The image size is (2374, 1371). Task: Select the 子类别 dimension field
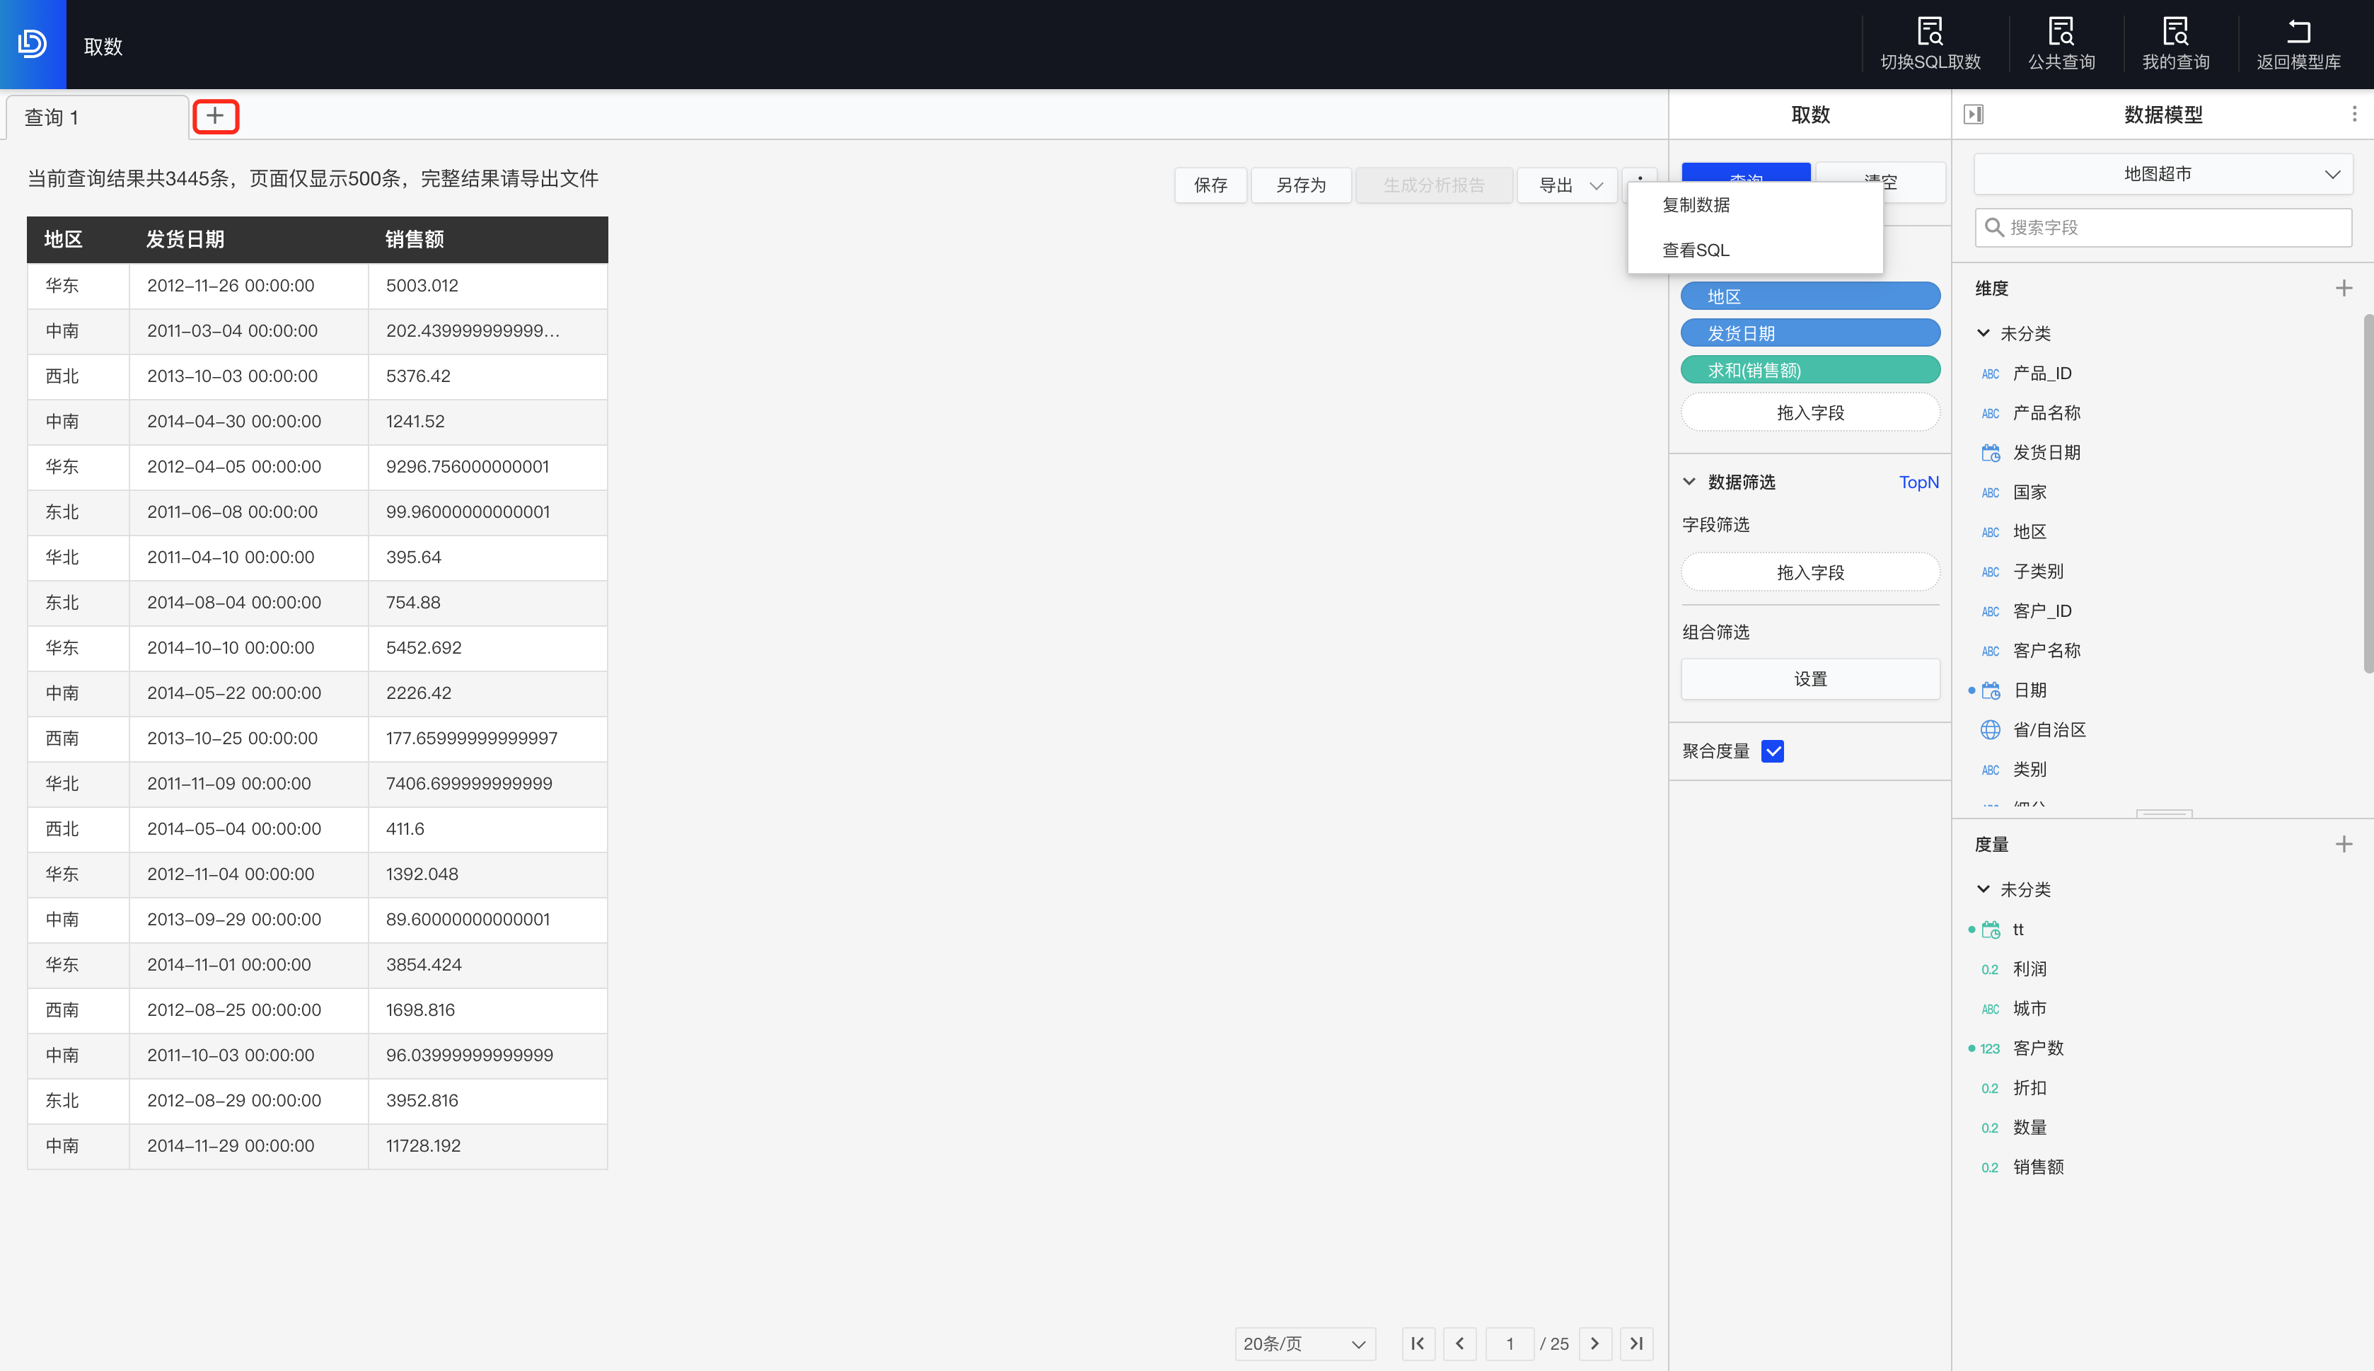[x=2037, y=572]
